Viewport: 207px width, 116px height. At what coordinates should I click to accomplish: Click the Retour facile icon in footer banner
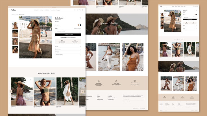(x=99, y=81)
